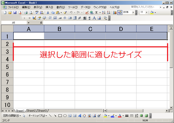Screen dimensions: 174x123
Task: Select the Image control icon
Action: [x=99, y=18]
